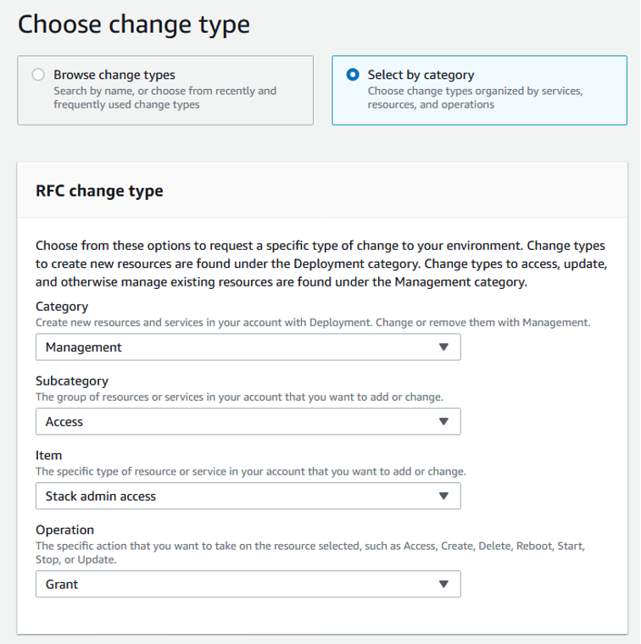Select the Select by category radio button

pyautogui.click(x=353, y=75)
